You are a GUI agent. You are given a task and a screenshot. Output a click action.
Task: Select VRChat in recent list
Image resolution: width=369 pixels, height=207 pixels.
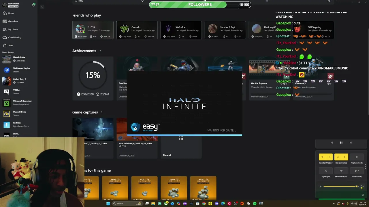[x=19, y=92]
